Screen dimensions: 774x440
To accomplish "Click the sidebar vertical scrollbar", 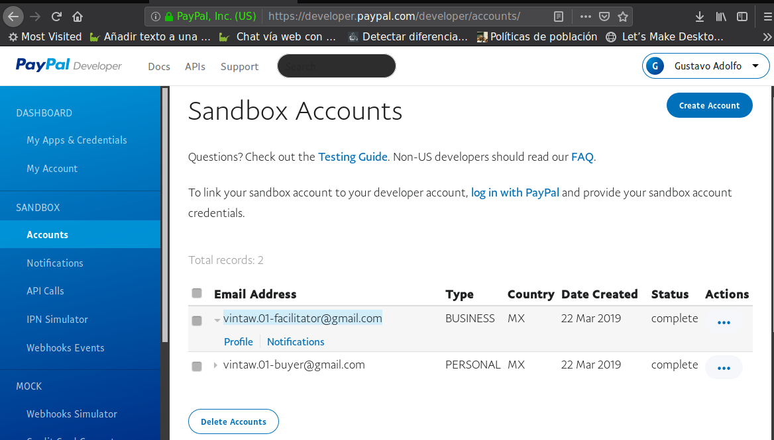I will point(165,215).
